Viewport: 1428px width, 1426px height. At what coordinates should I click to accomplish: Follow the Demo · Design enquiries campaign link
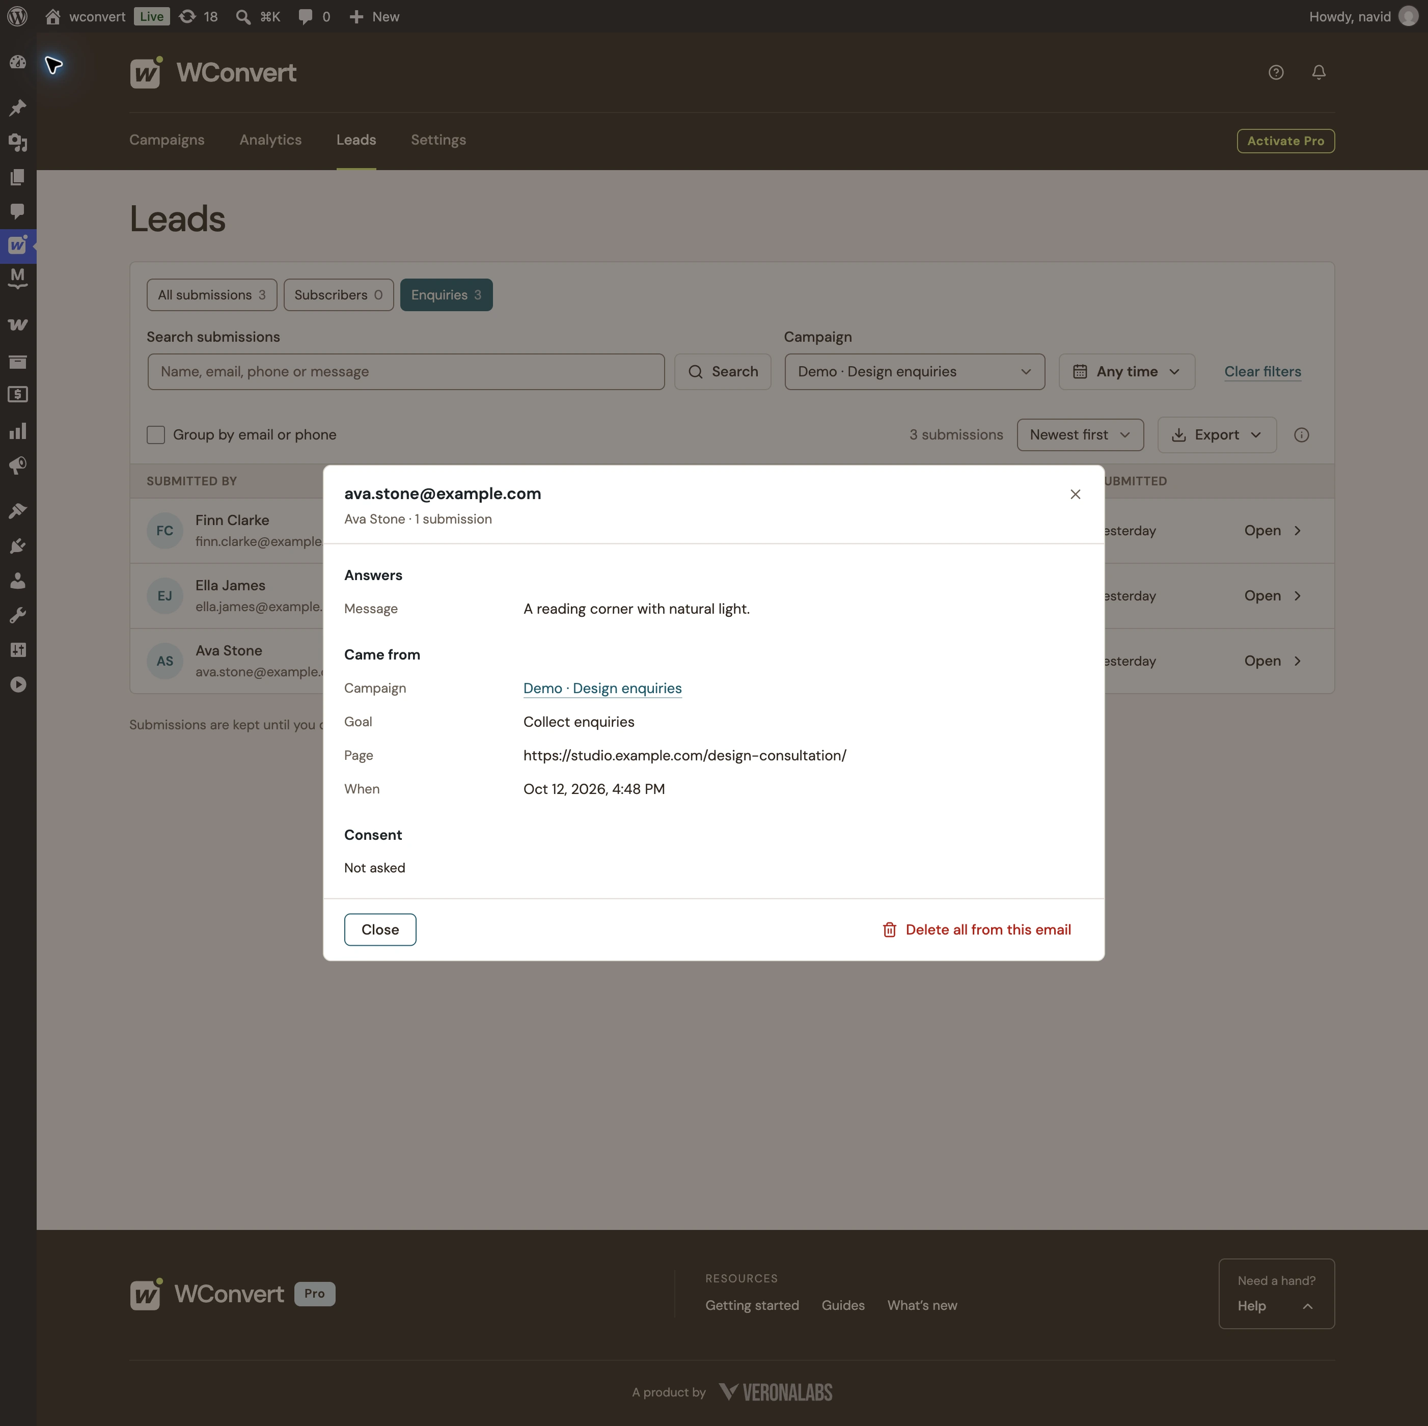[602, 688]
